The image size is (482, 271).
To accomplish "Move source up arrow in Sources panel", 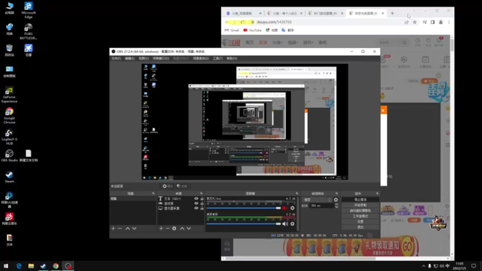I will coord(182,228).
